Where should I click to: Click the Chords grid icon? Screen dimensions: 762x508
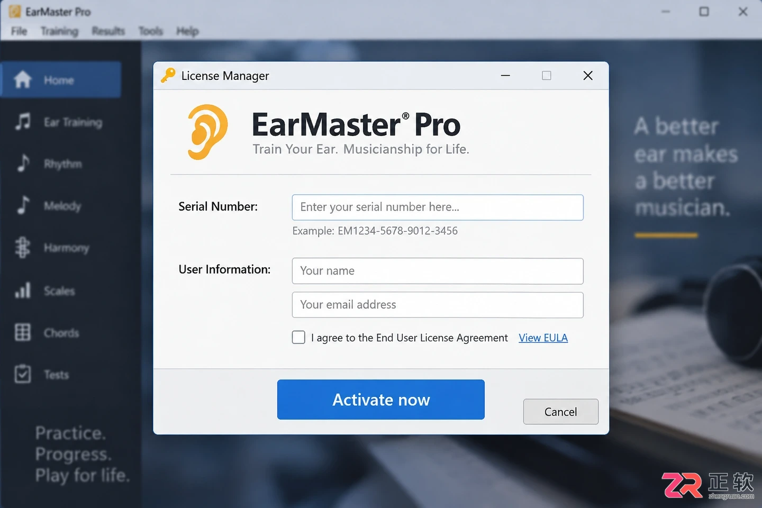pyautogui.click(x=23, y=332)
